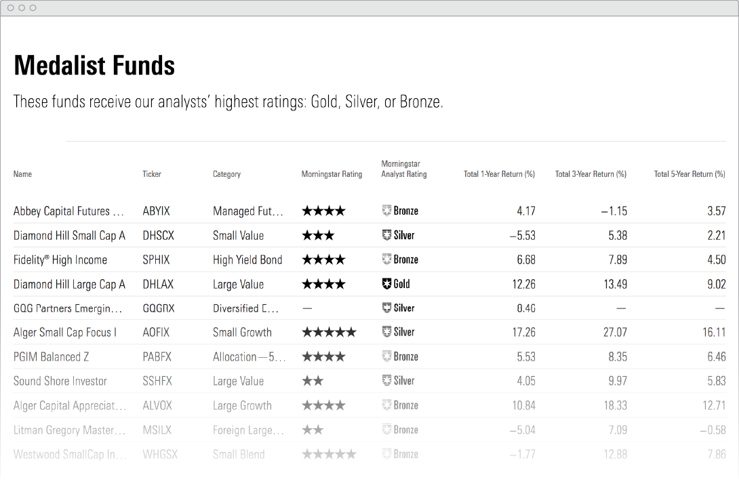739x494 pixels.
Task: Click the Gold shield icon for DHLAX
Action: [387, 284]
